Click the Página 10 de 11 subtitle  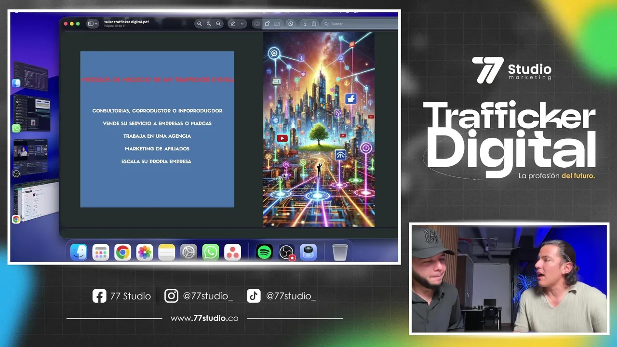115,26
